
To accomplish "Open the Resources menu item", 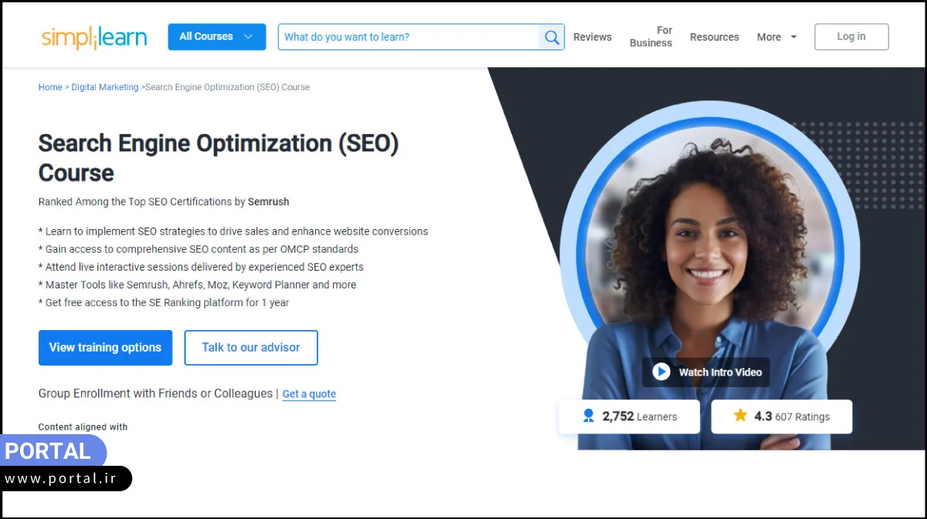I will pyautogui.click(x=715, y=37).
